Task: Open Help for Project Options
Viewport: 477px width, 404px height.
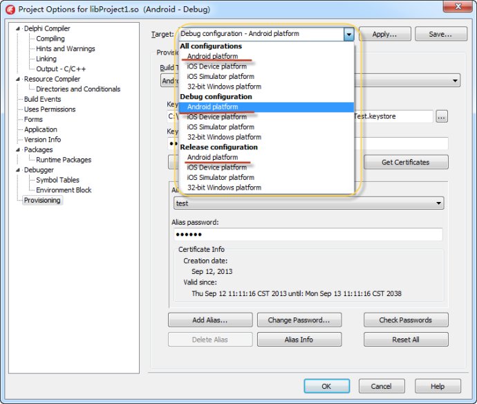Action: click(x=438, y=386)
